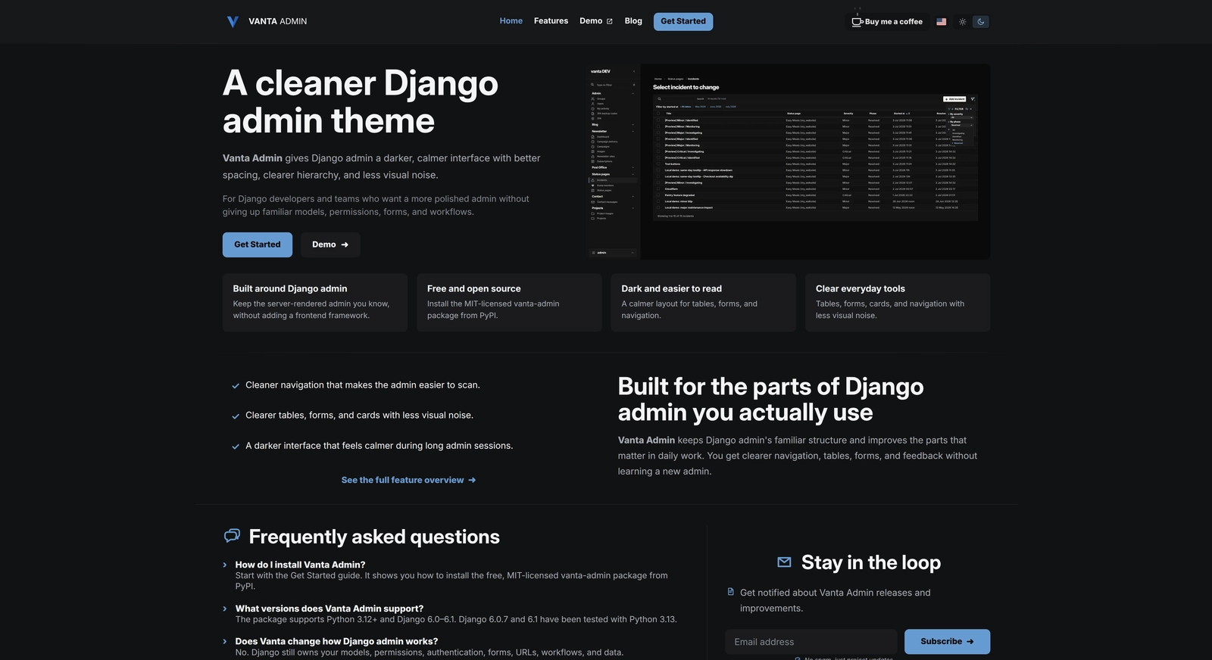Click 'What versions does Vanta Admin support?' question
The width and height of the screenshot is (1212, 660).
click(330, 609)
